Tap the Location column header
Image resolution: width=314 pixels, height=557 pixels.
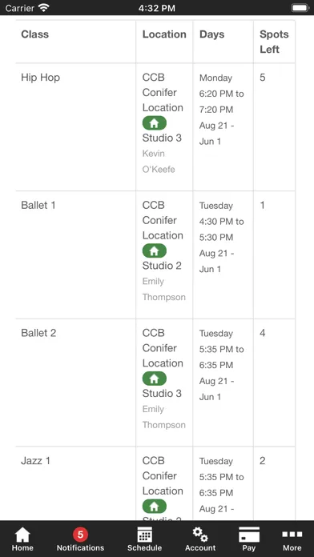[164, 34]
